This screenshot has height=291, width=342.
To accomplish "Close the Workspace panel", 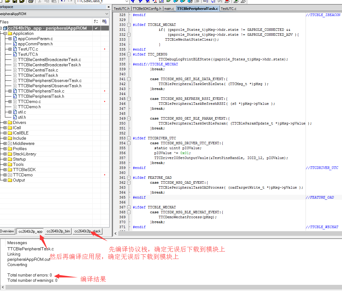I will click(109, 7).
